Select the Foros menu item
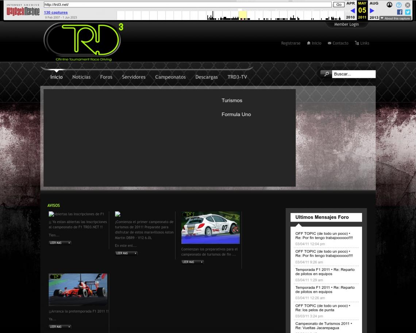Viewport: 416px width, 333px height. click(106, 77)
